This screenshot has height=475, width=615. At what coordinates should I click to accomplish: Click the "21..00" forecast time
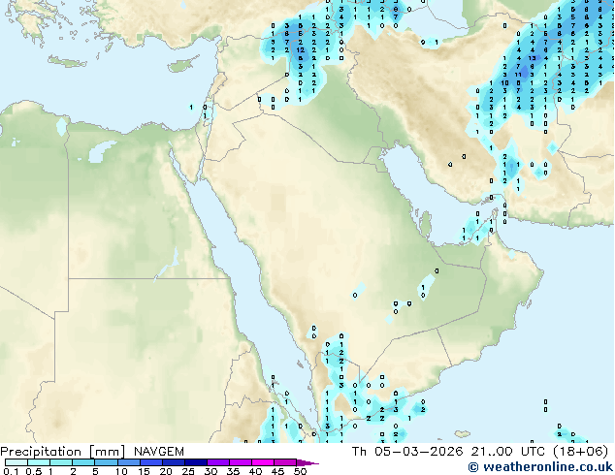(x=492, y=452)
